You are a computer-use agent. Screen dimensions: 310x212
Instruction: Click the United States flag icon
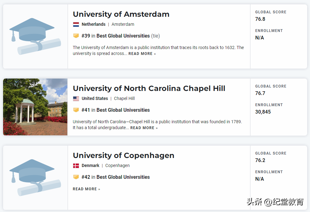(x=76, y=99)
